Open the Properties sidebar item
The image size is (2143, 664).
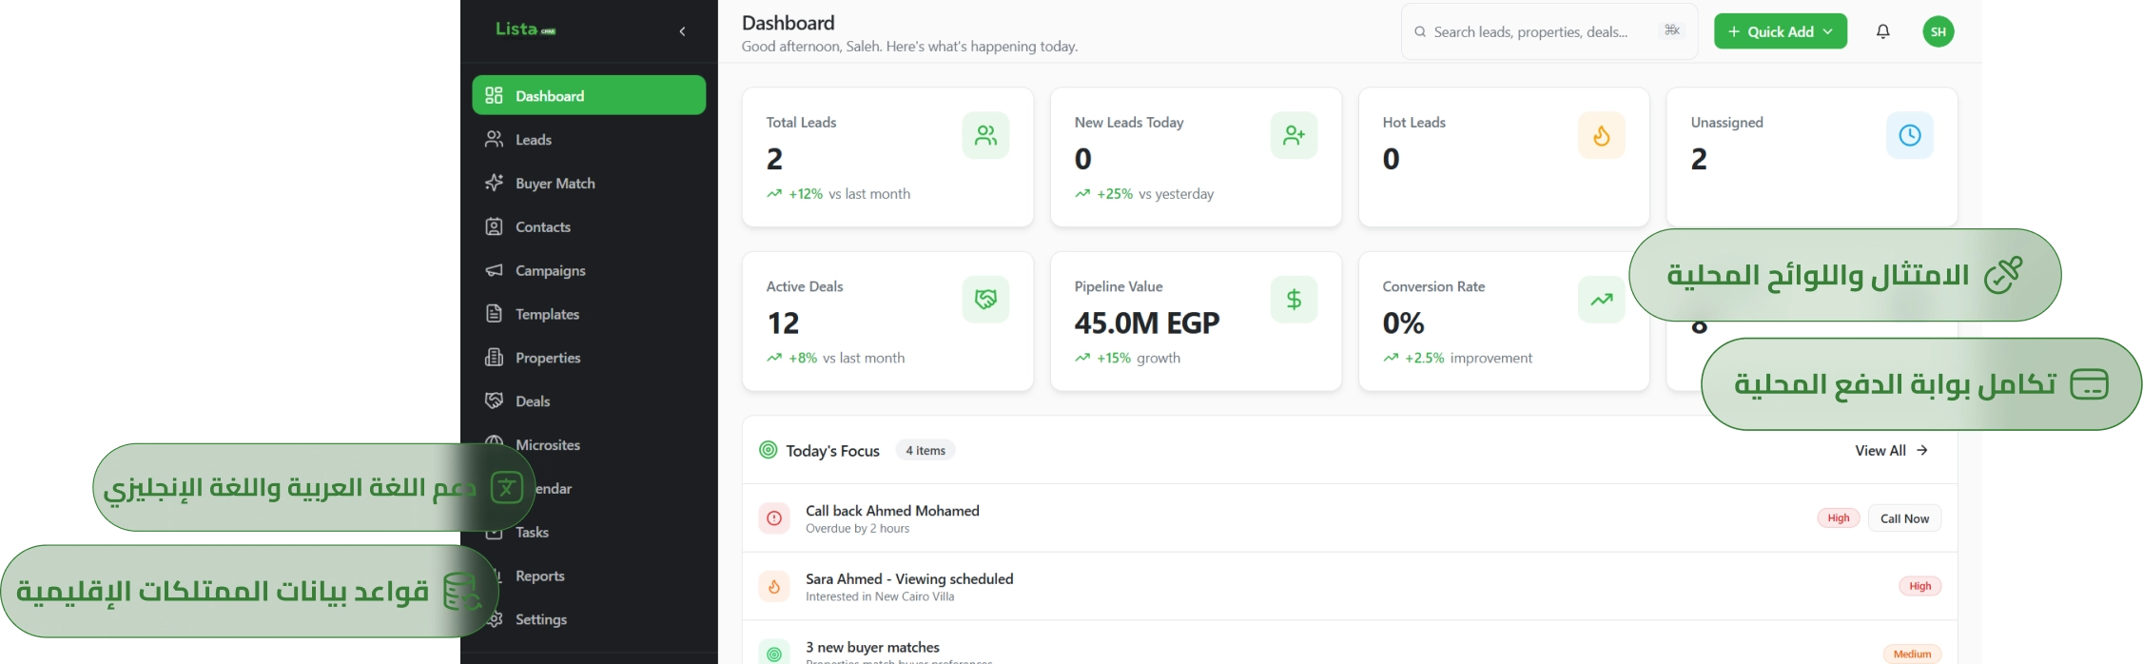pos(547,358)
